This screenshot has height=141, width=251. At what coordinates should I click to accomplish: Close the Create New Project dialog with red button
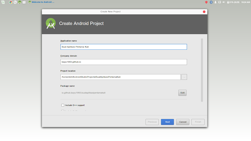point(204,12)
